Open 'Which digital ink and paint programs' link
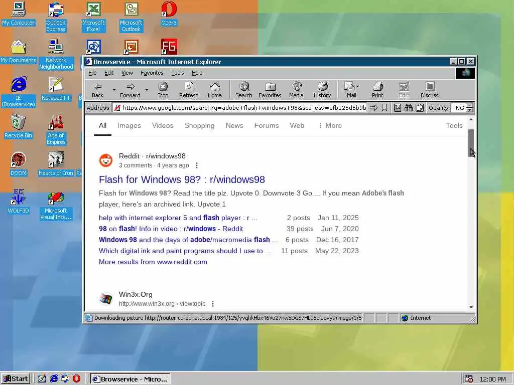Viewport: 514px width, 385px height. point(185,251)
